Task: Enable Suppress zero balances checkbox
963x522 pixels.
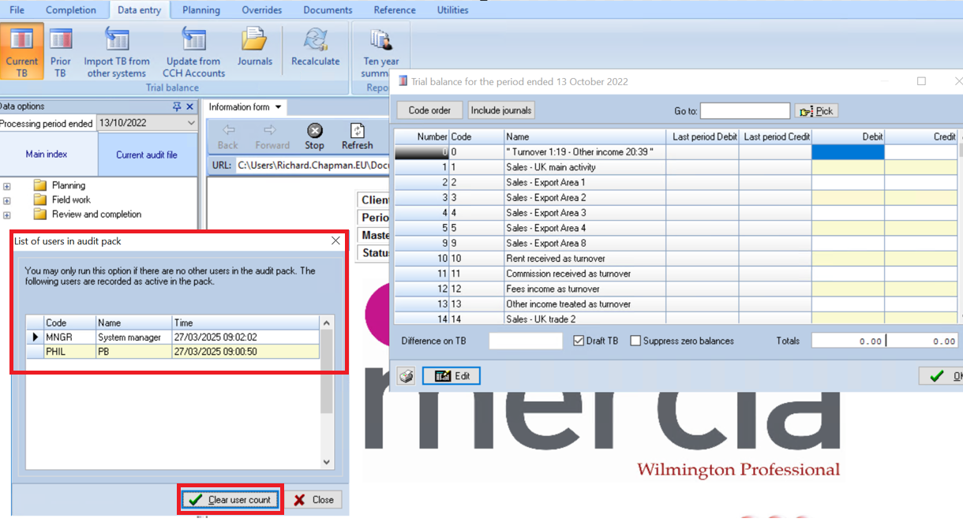Action: click(635, 341)
